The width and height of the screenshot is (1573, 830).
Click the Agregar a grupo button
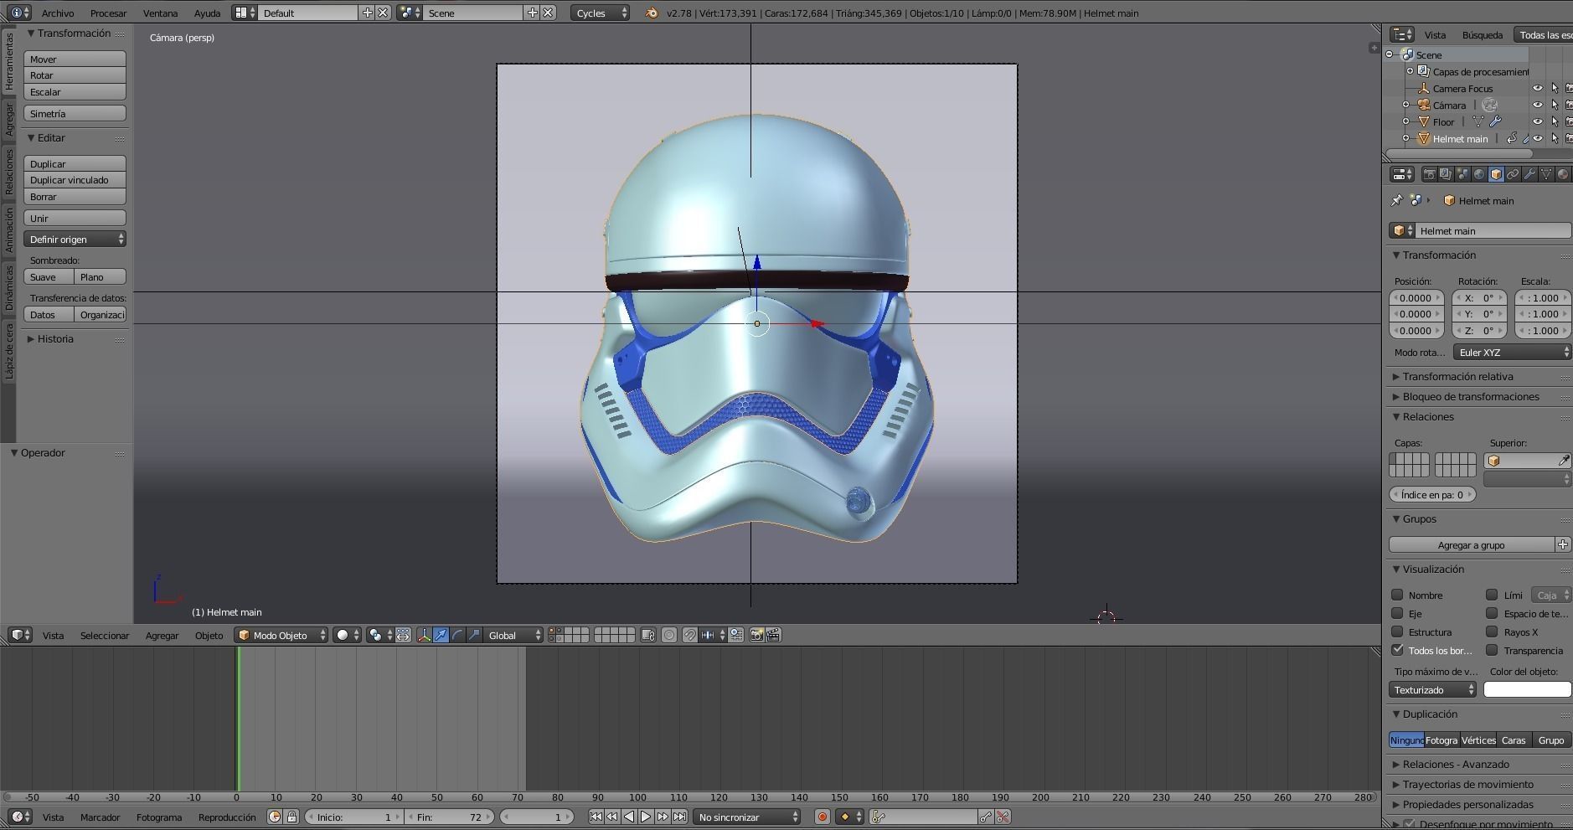coord(1471,545)
